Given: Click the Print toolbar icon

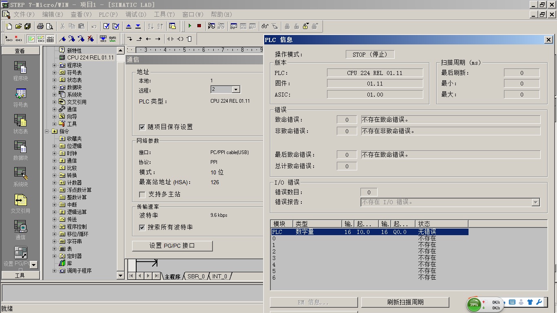Looking at the screenshot, I should [x=40, y=26].
